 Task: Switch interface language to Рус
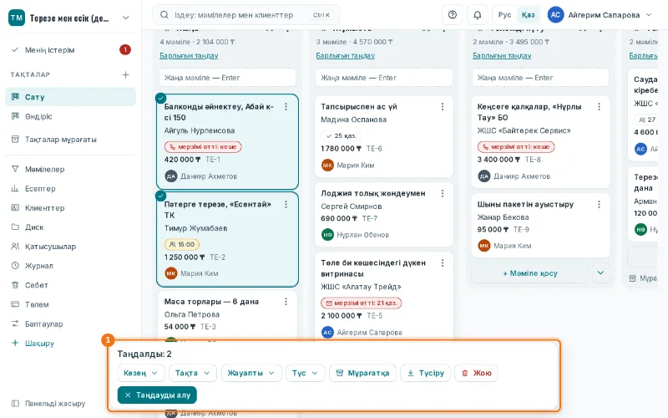click(x=504, y=15)
